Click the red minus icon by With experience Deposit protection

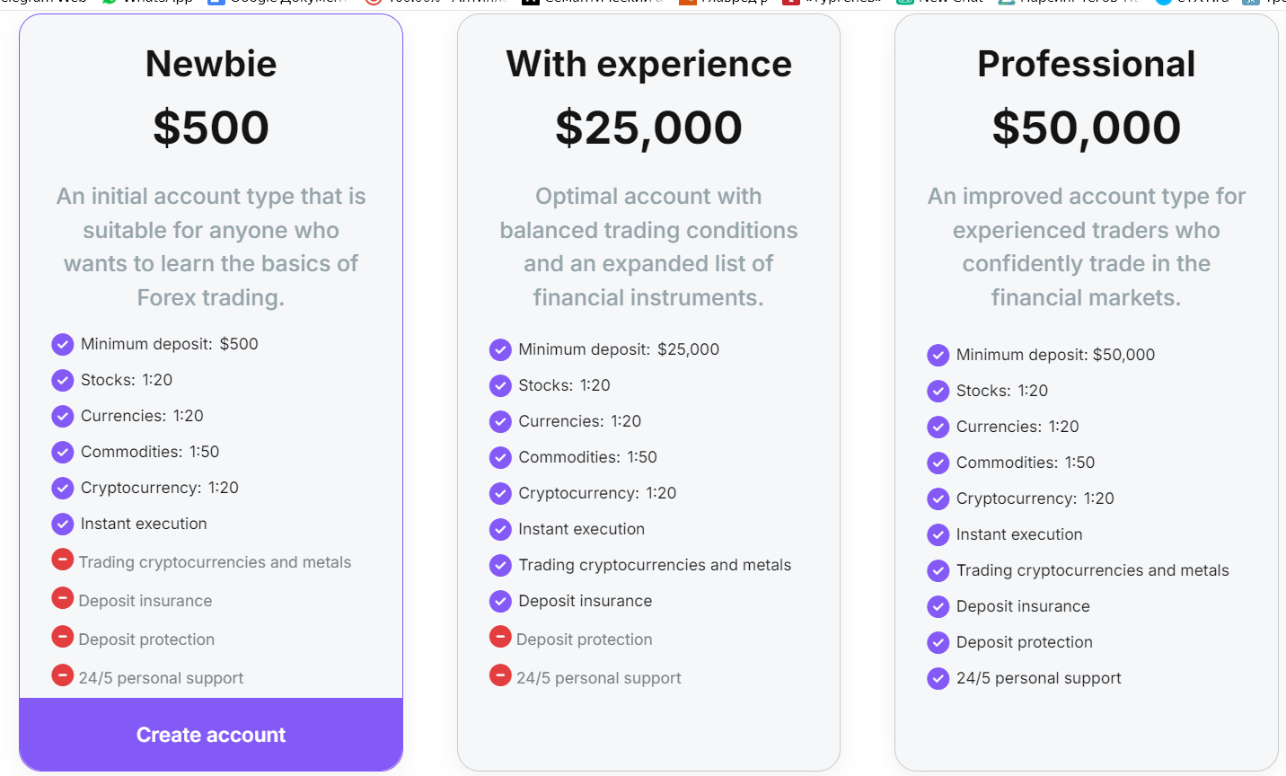click(x=500, y=637)
